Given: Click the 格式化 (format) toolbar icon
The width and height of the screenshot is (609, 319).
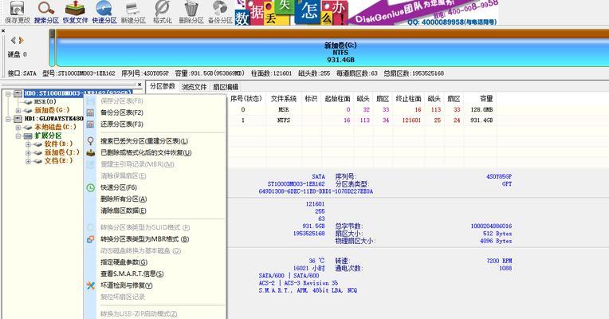Looking at the screenshot, I should point(162,12).
